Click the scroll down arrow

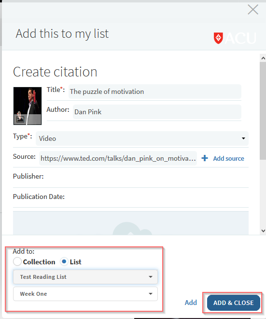263,231
